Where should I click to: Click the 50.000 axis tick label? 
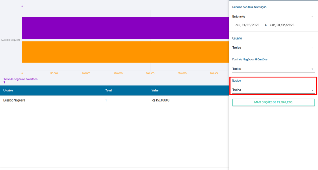tap(54, 74)
